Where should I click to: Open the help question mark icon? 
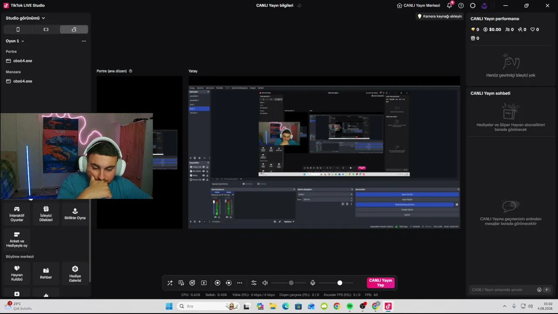click(461, 6)
